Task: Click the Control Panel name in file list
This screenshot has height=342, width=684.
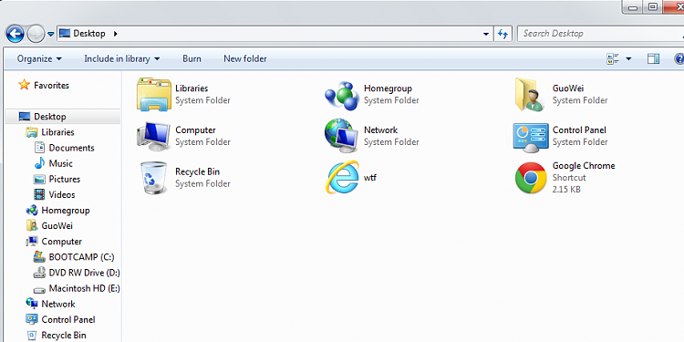Action: pos(579,130)
